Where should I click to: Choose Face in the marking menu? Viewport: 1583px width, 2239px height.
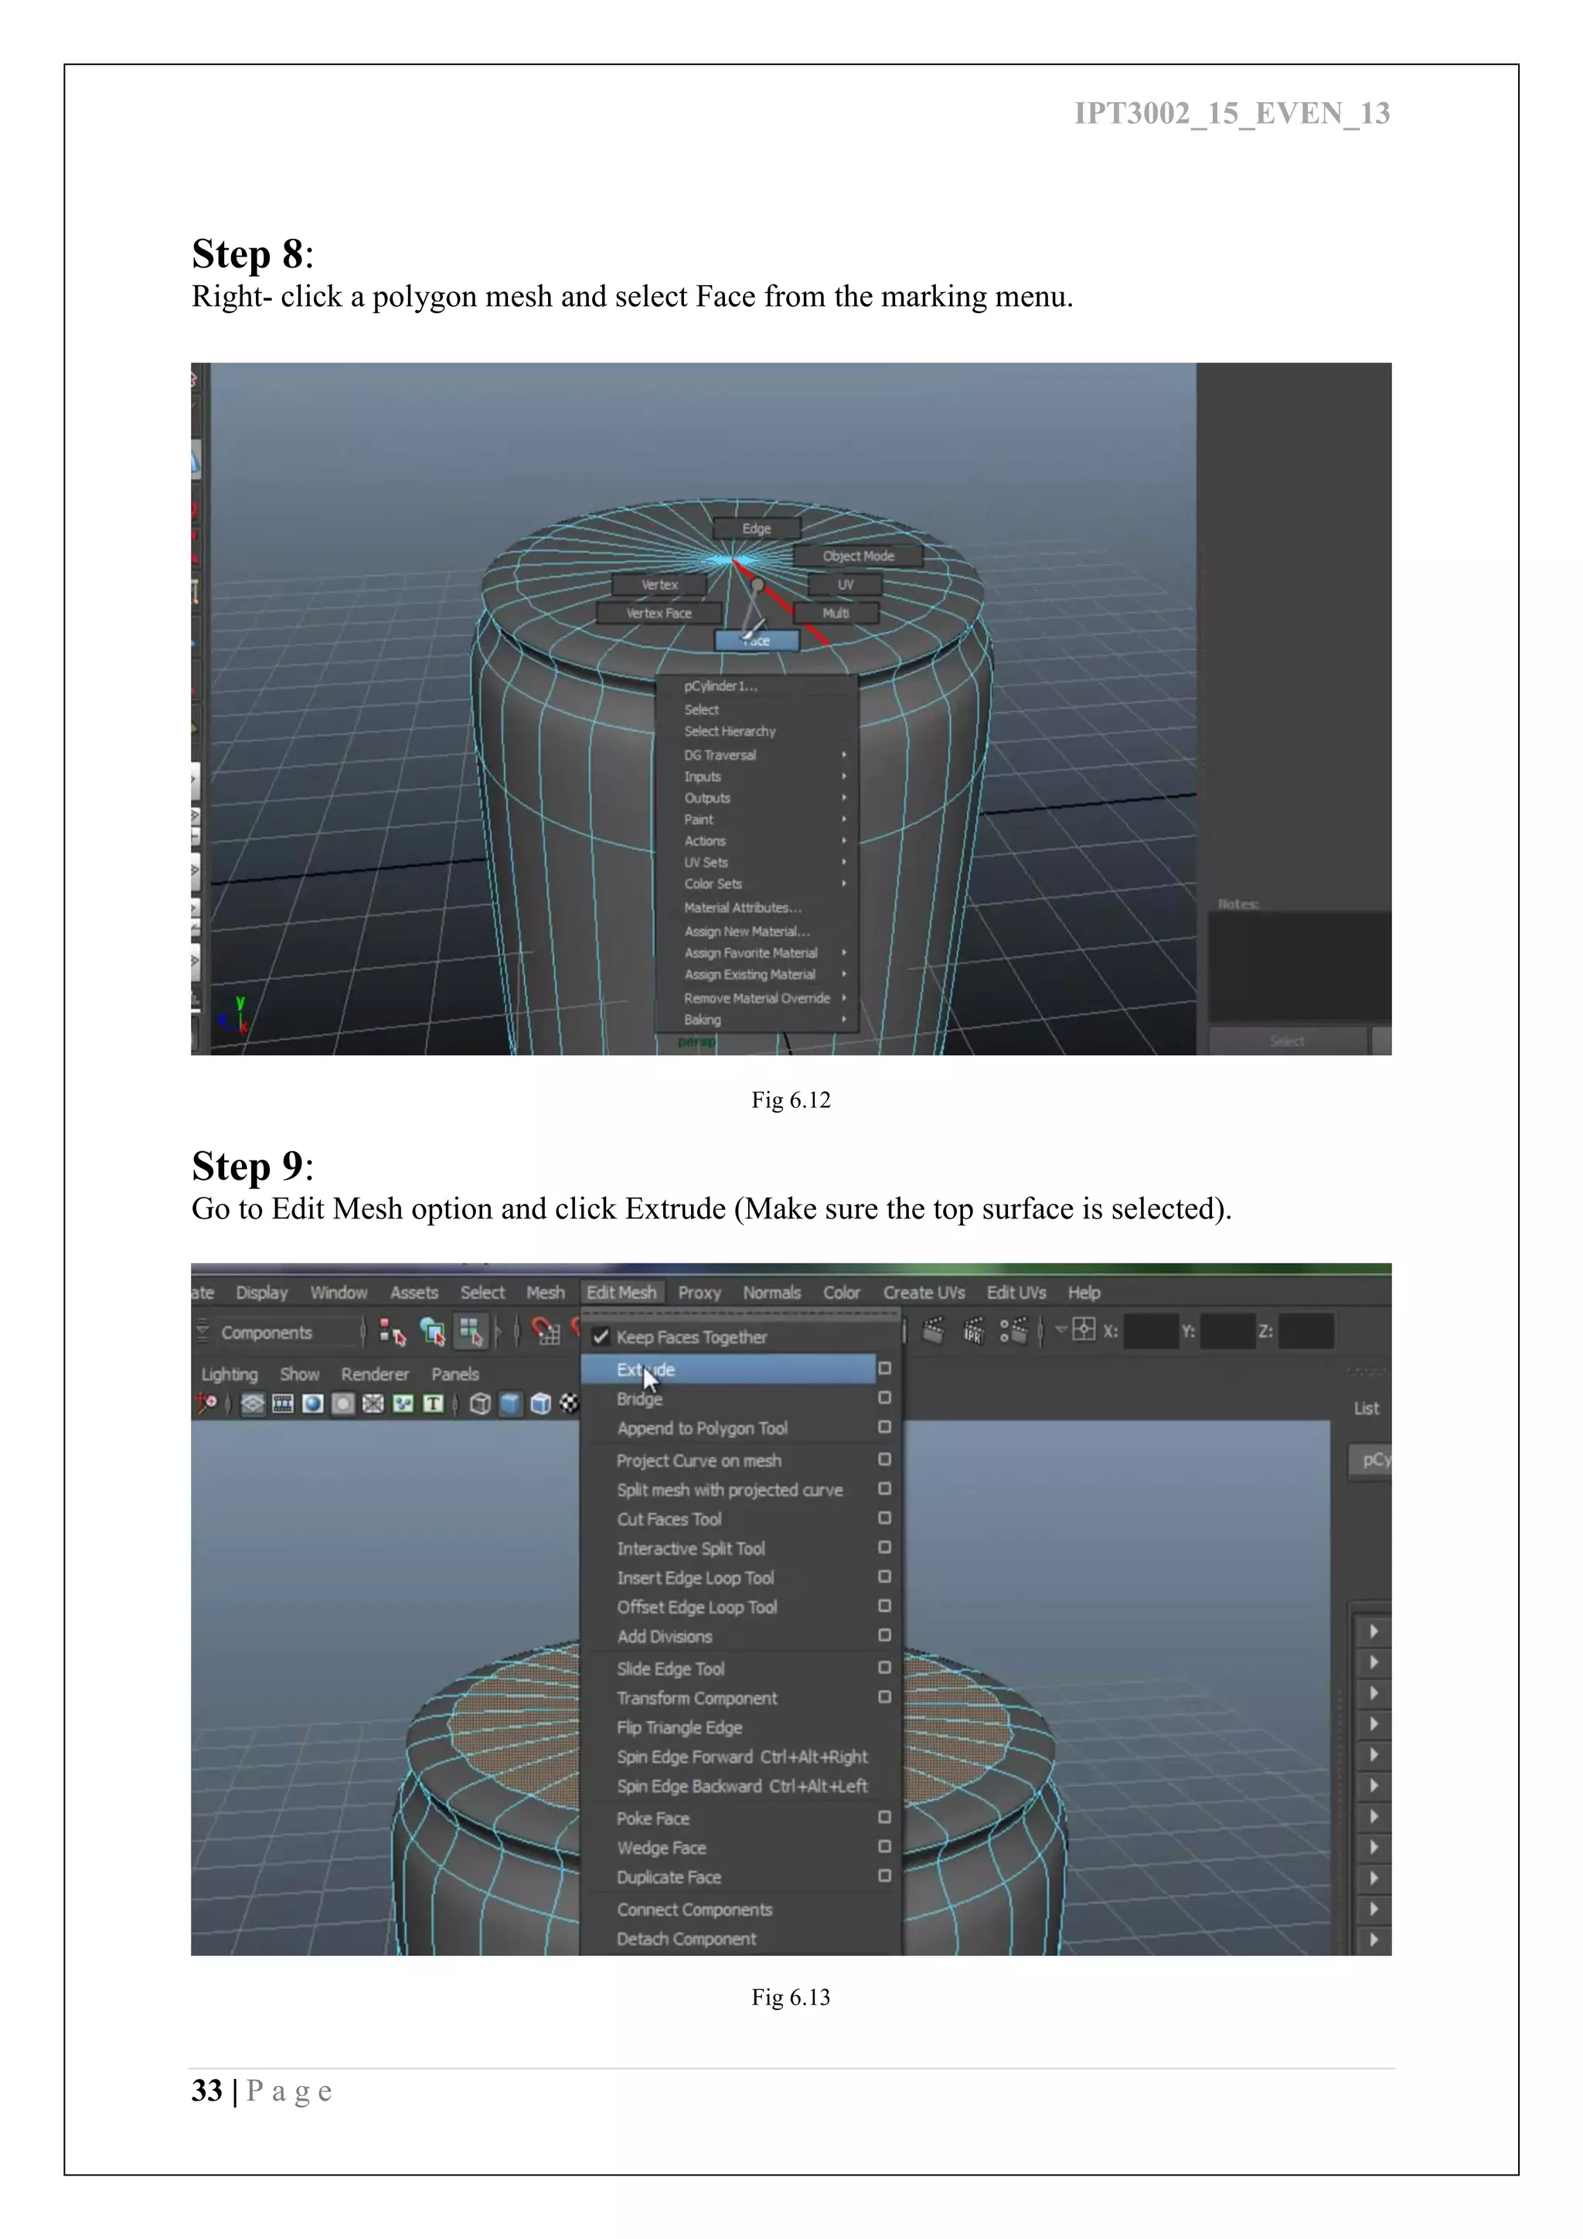[757, 641]
